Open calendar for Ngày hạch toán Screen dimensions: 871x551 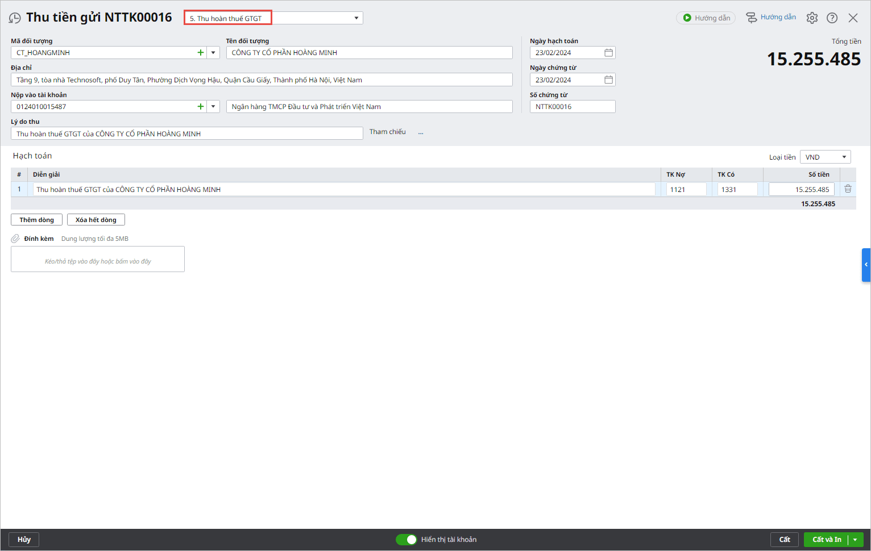[x=608, y=53]
